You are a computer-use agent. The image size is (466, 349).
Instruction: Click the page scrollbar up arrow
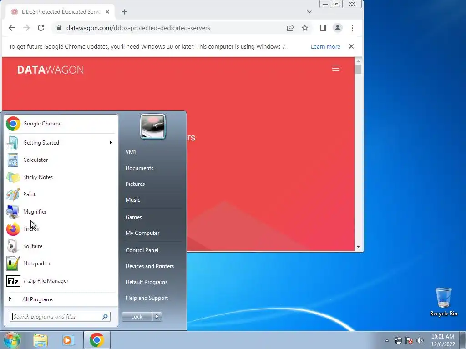(359, 61)
